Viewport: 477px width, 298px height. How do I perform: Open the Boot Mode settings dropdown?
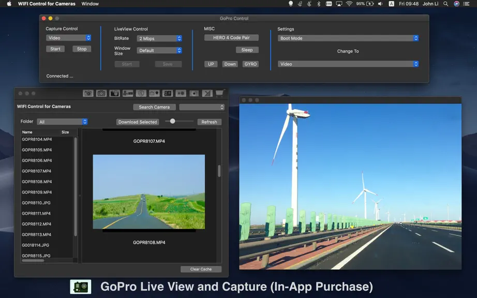tap(348, 38)
